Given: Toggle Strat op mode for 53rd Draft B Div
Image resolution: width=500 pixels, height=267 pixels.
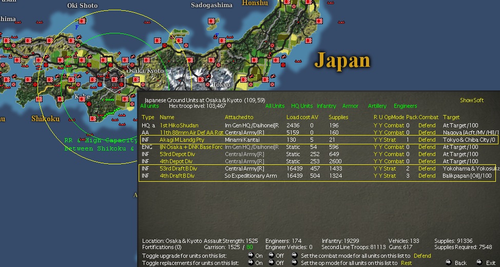Looking at the screenshot, I should pyautogui.click(x=390, y=168).
